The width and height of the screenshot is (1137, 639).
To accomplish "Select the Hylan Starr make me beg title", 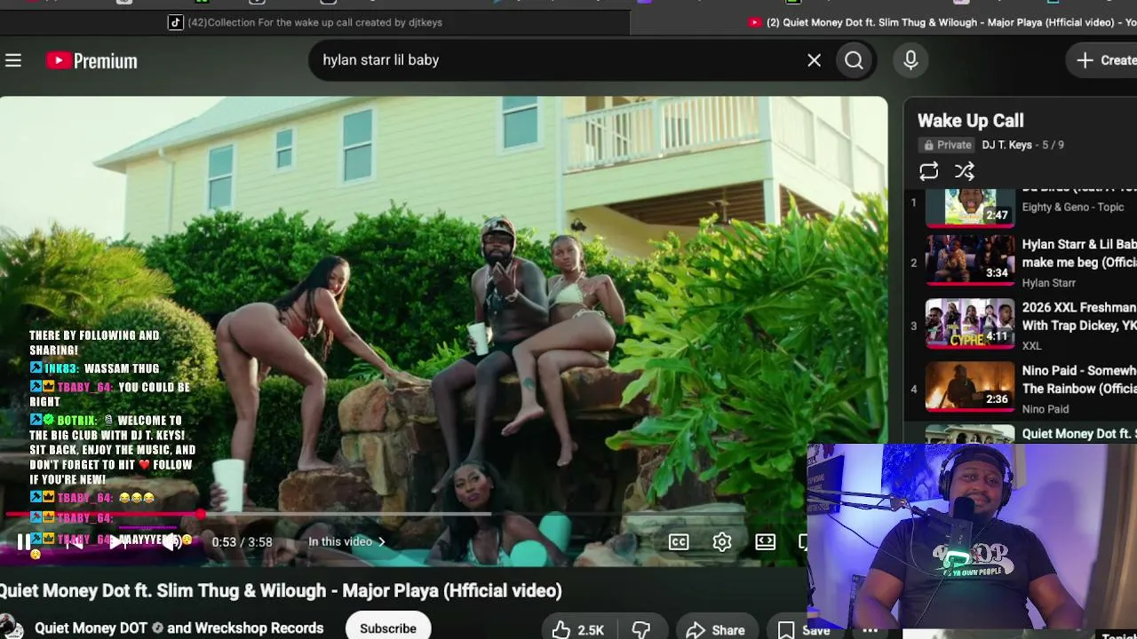I will click(x=1079, y=253).
